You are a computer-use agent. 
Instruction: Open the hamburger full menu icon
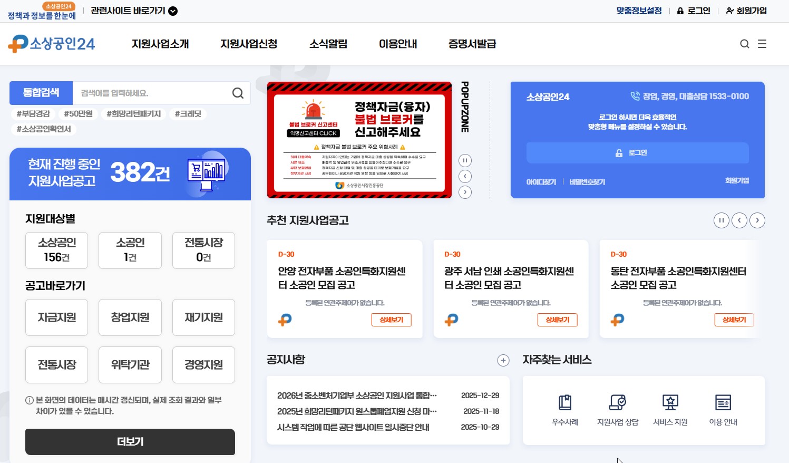coord(762,44)
